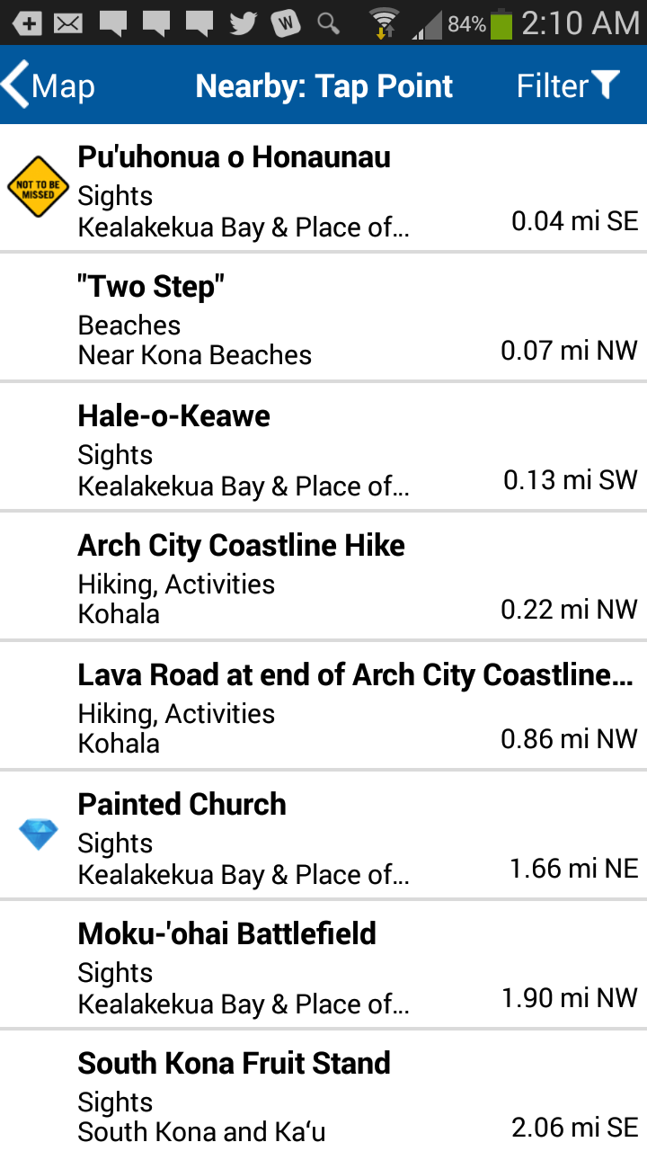Screen dimensions: 647x1151
Task: Select South Kona Fruit Stand
Action: click(x=323, y=1093)
